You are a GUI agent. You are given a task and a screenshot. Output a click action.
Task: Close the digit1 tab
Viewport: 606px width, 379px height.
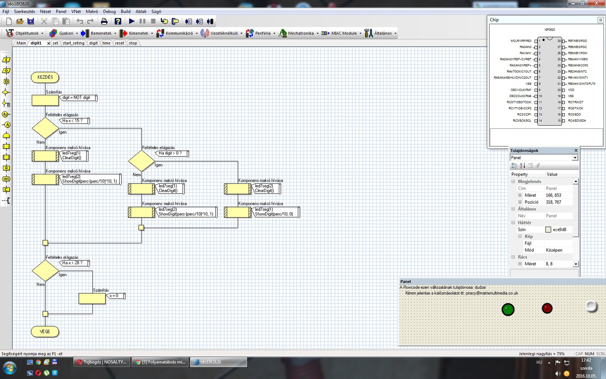tap(48, 43)
